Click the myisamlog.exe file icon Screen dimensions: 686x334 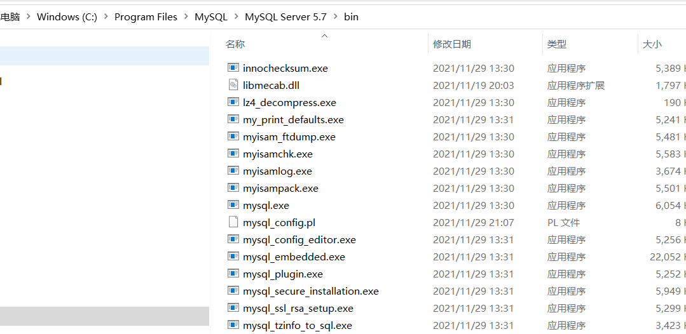tap(233, 171)
